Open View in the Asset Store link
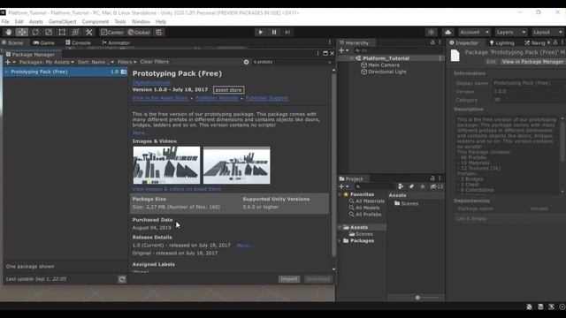566x318 pixels. [x=160, y=98]
